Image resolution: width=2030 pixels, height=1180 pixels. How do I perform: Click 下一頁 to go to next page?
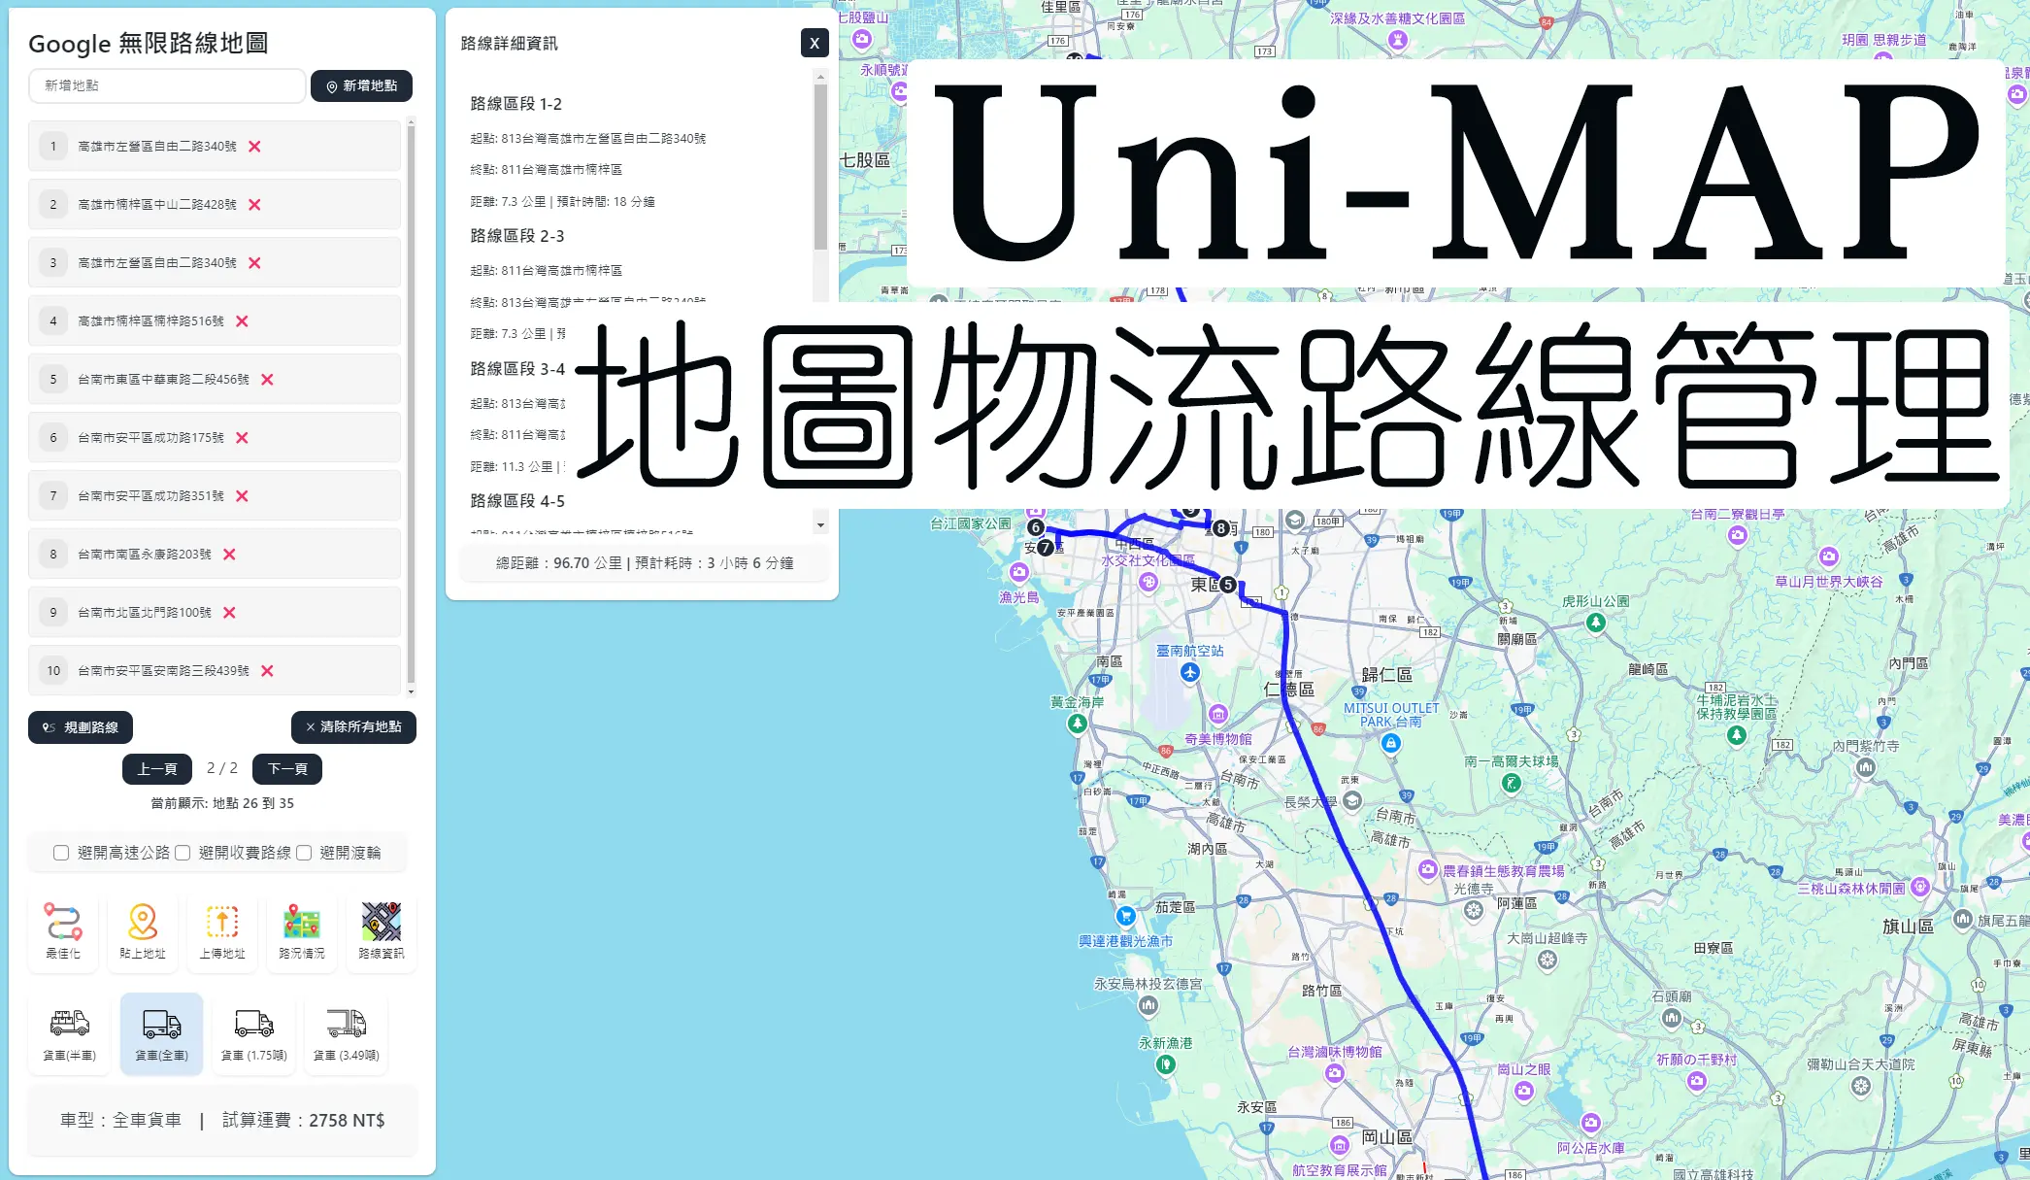click(x=286, y=768)
